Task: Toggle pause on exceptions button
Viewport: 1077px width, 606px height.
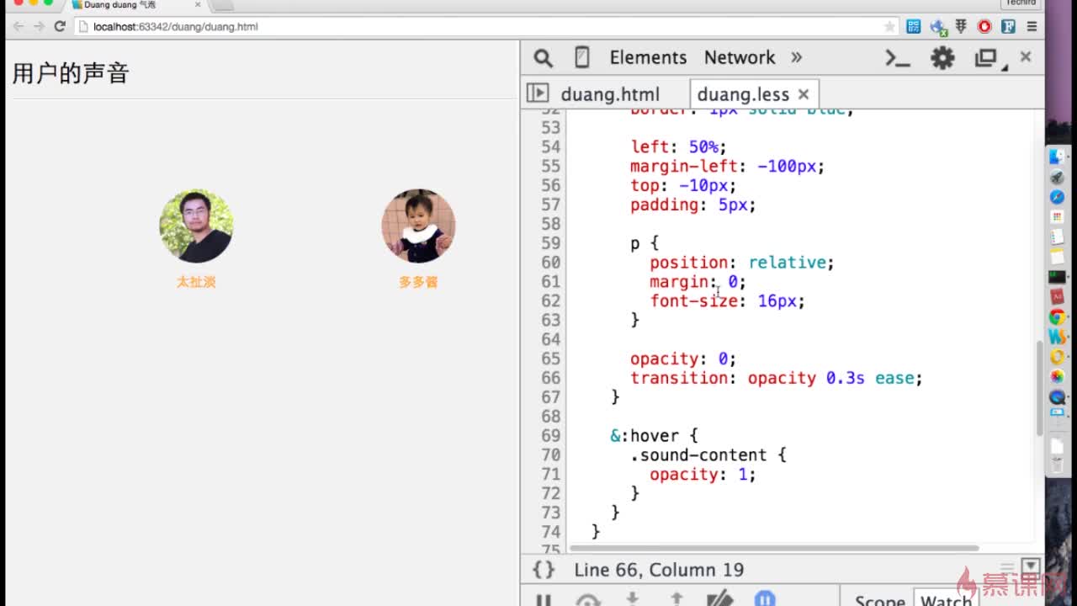Action: [x=764, y=599]
